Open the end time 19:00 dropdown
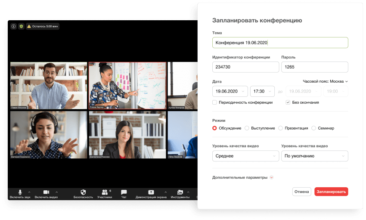The height and width of the screenshot is (220, 366). pos(336,91)
